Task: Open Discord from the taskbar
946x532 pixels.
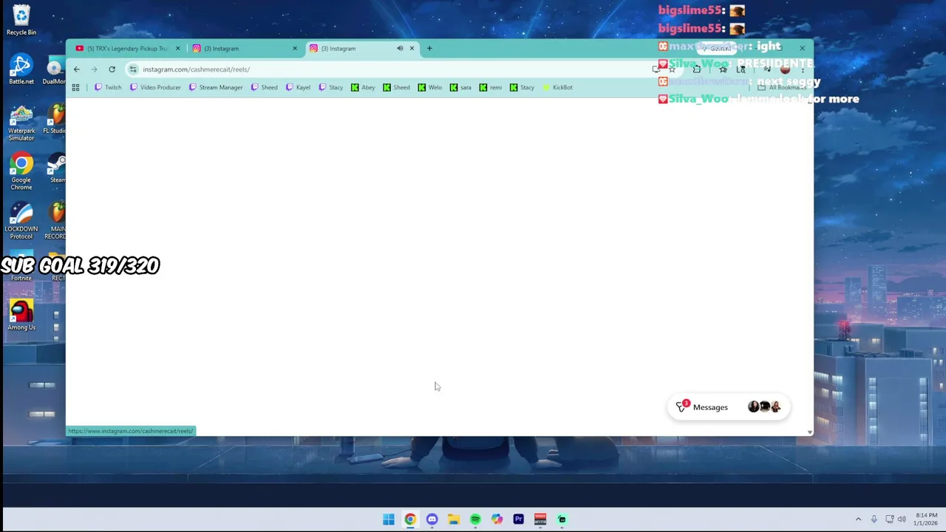Action: point(432,519)
